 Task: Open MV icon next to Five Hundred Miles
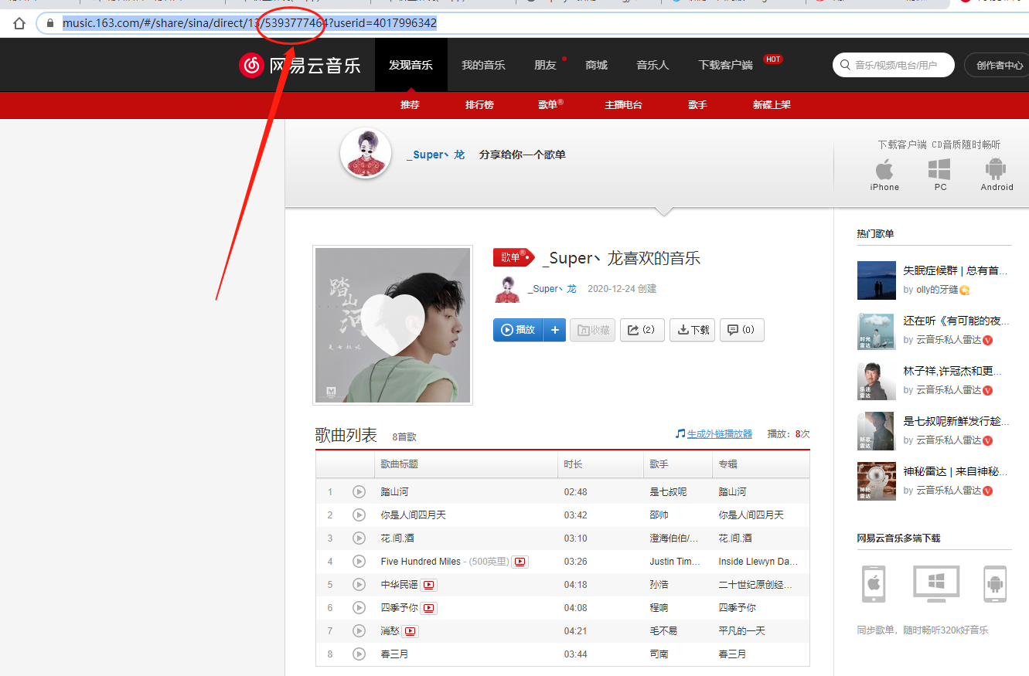(x=520, y=562)
